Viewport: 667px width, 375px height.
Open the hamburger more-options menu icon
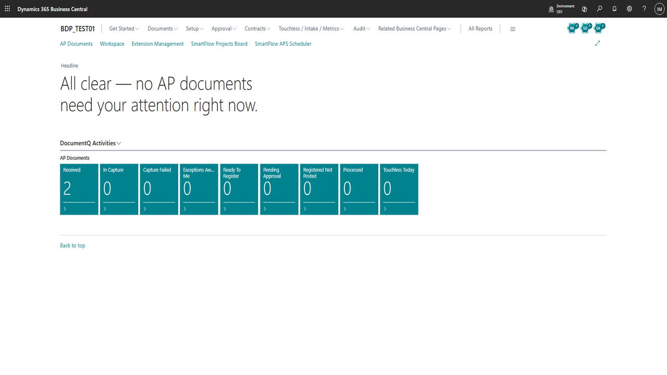click(513, 29)
